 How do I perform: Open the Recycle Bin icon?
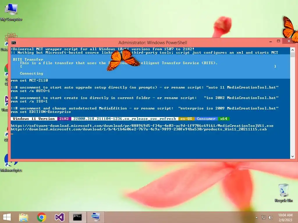pos(283,193)
